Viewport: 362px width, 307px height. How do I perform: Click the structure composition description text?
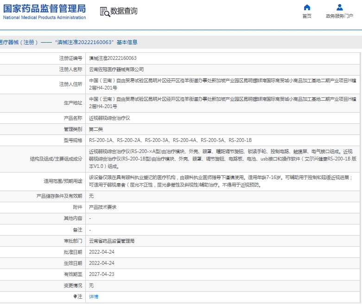coord(222,159)
